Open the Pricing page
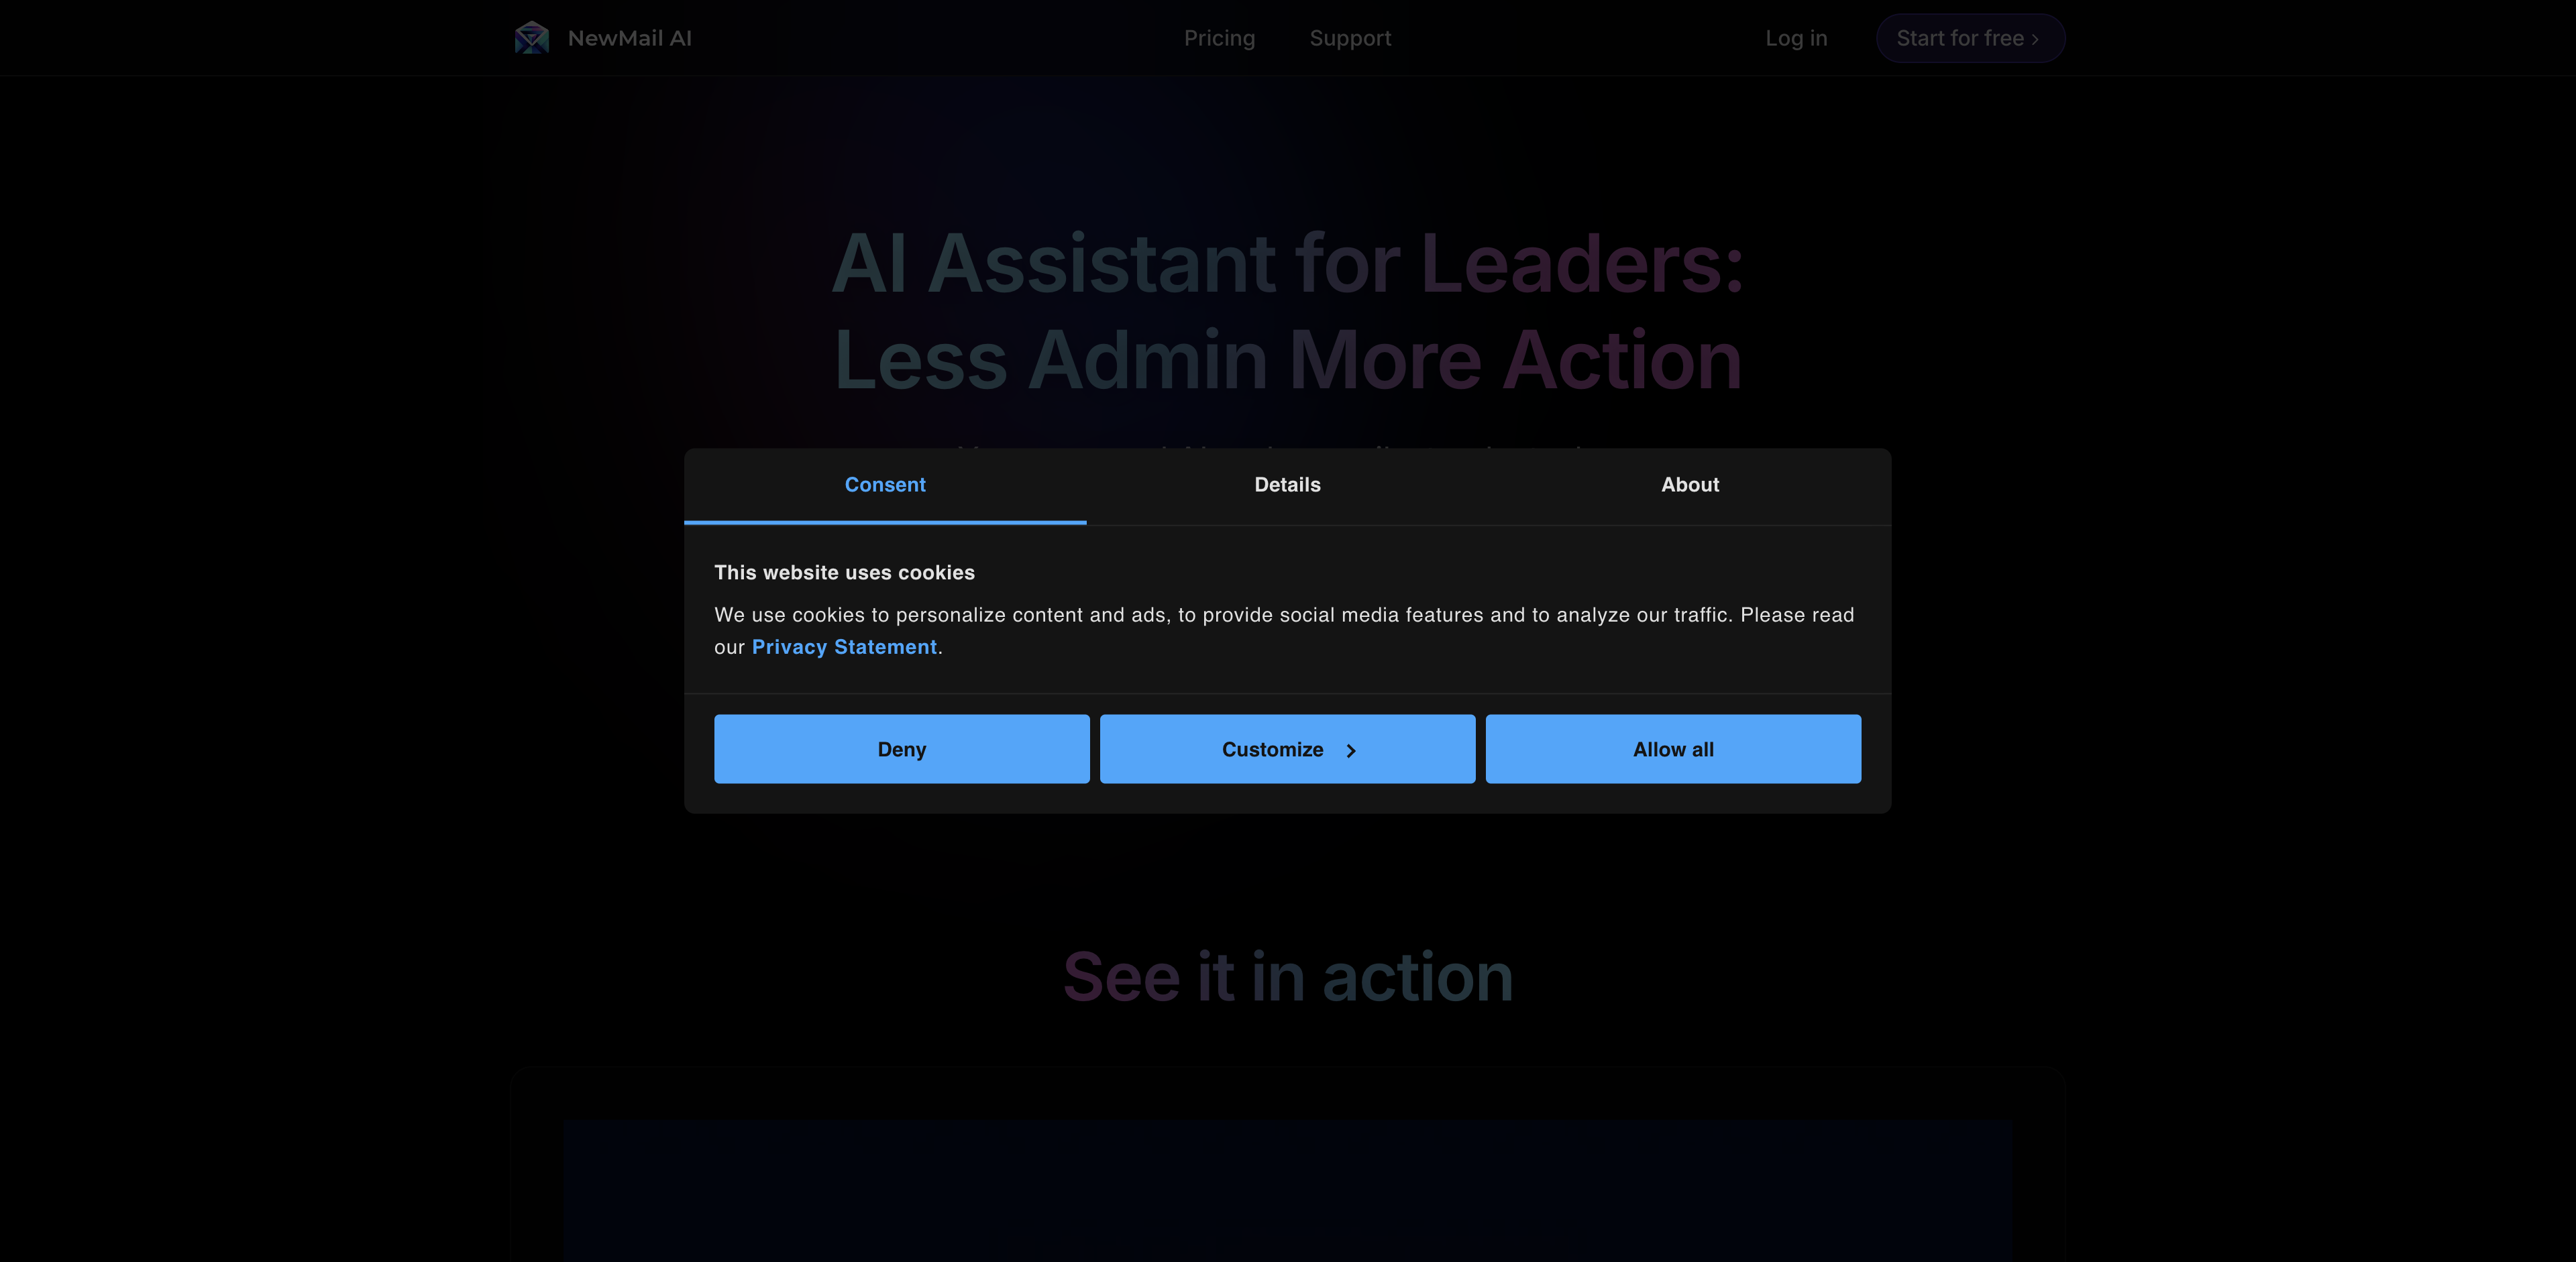Image resolution: width=2576 pixels, height=1262 pixels. click(1219, 38)
